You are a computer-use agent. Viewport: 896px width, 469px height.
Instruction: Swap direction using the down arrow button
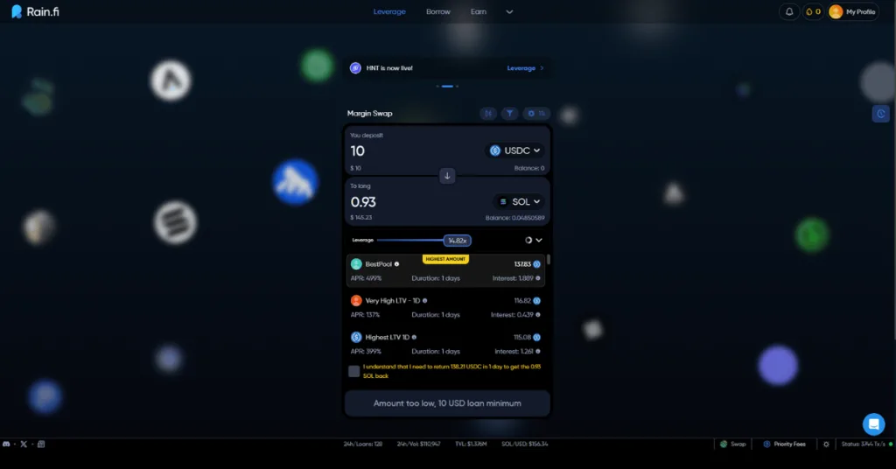coord(447,175)
